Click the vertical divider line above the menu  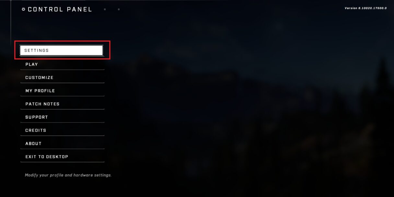(11, 19)
